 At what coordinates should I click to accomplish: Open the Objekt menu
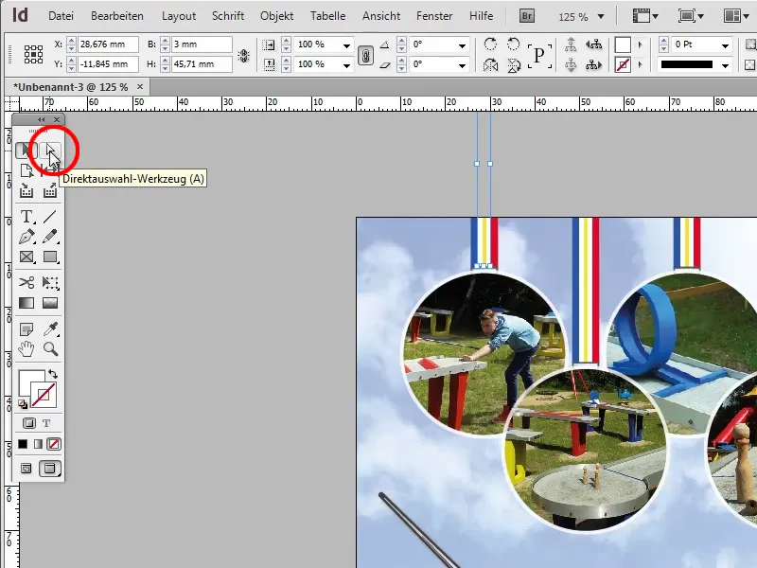click(x=275, y=15)
